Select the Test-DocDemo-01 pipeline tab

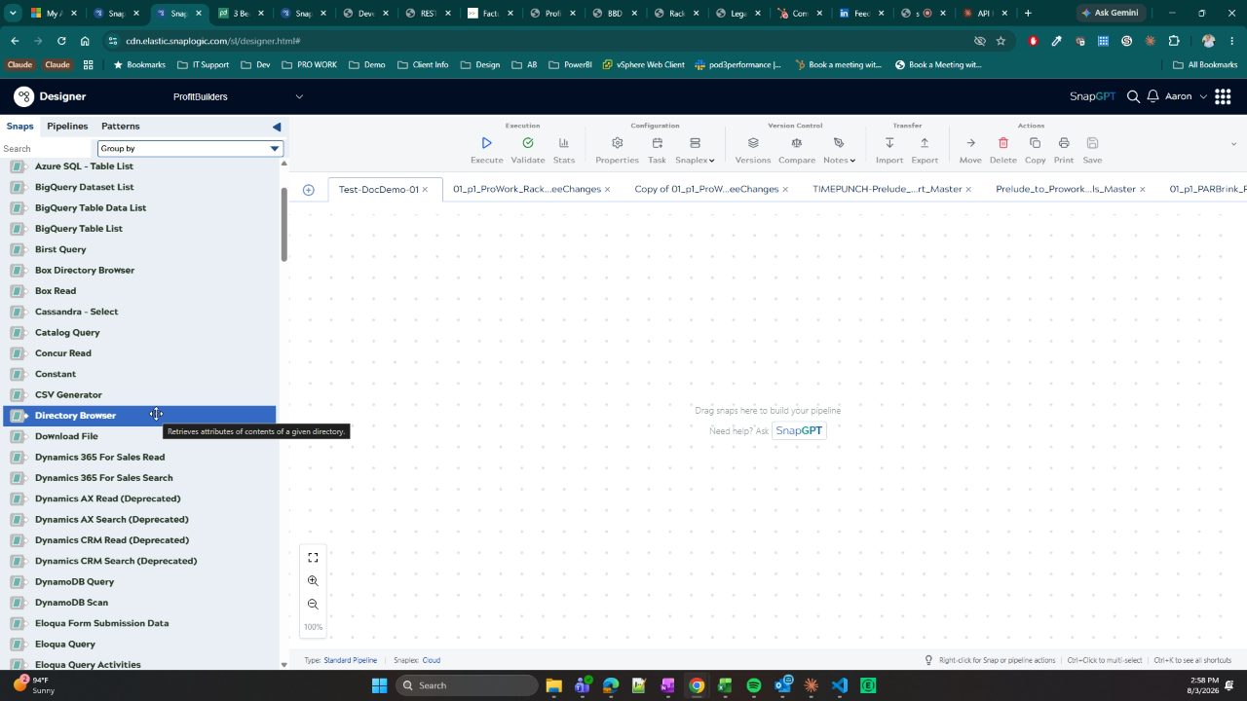click(x=379, y=189)
